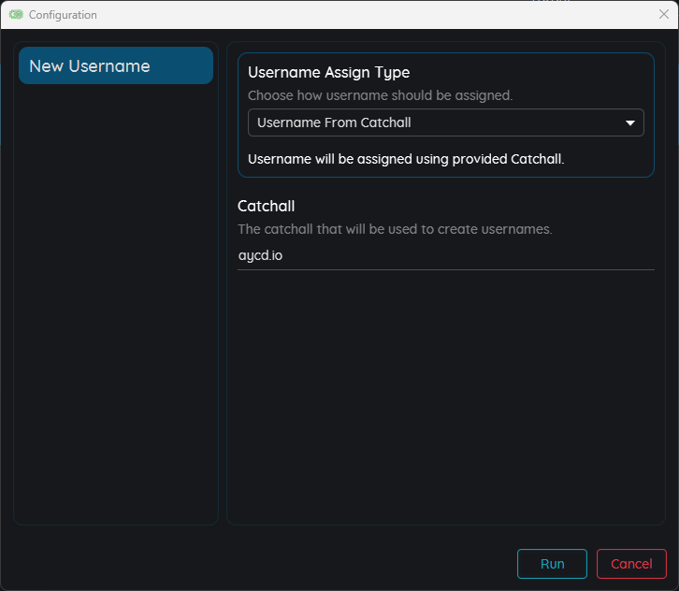679x591 pixels.
Task: Click the underline beneath the aycd.io entry
Action: pyautogui.click(x=445, y=269)
